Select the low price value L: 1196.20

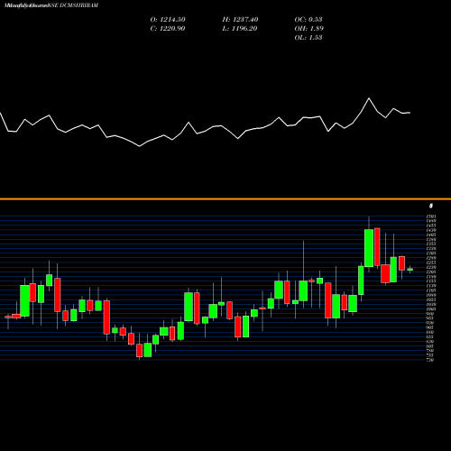click(x=240, y=29)
